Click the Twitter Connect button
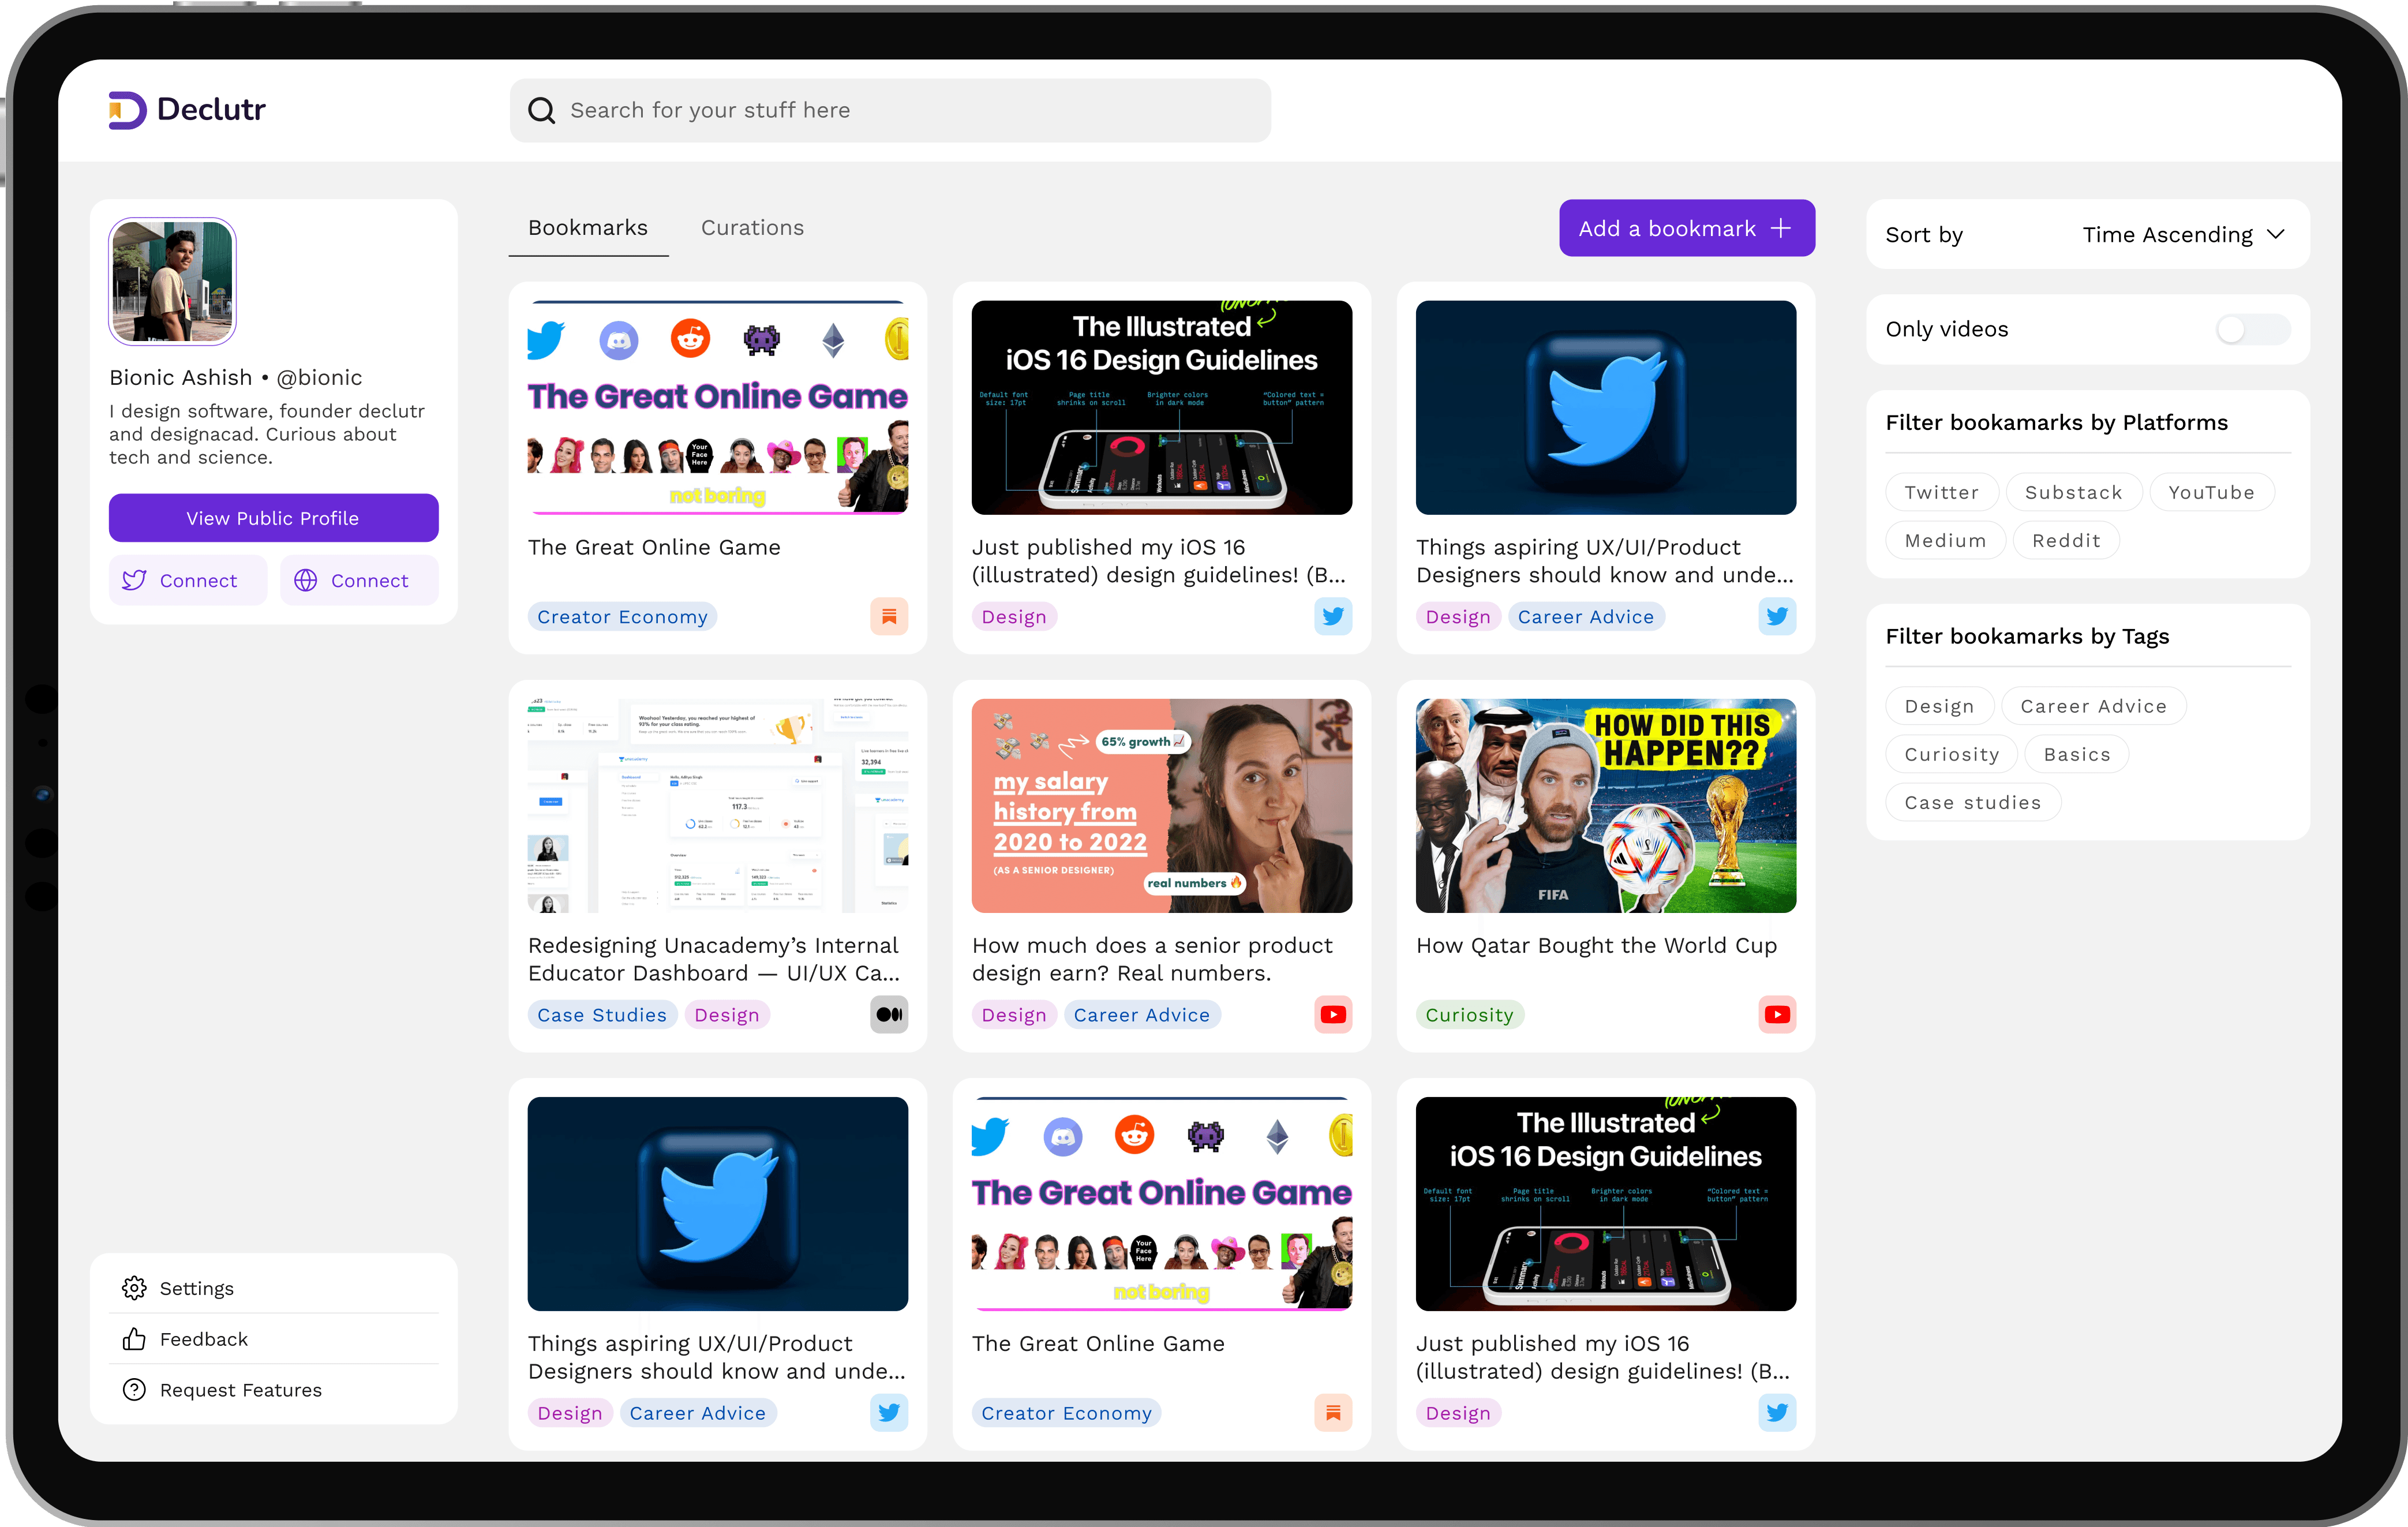This screenshot has width=2408, height=1527. point(188,580)
